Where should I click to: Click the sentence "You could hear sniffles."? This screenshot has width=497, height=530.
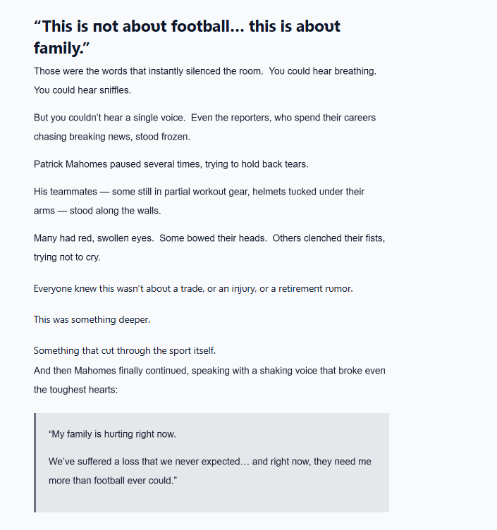point(82,90)
